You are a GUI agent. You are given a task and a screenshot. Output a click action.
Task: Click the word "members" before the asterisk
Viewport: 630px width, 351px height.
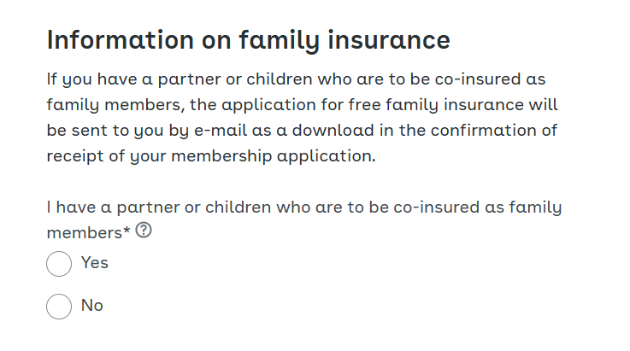point(85,232)
